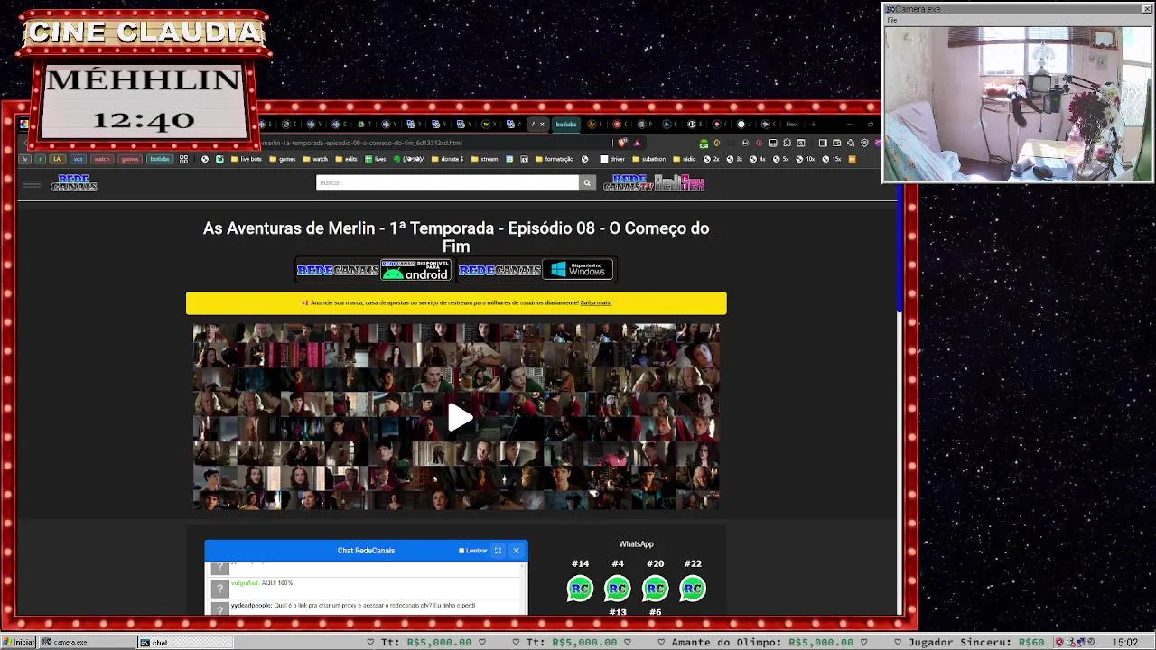Open the File menu in Camera.exe window

pos(891,20)
